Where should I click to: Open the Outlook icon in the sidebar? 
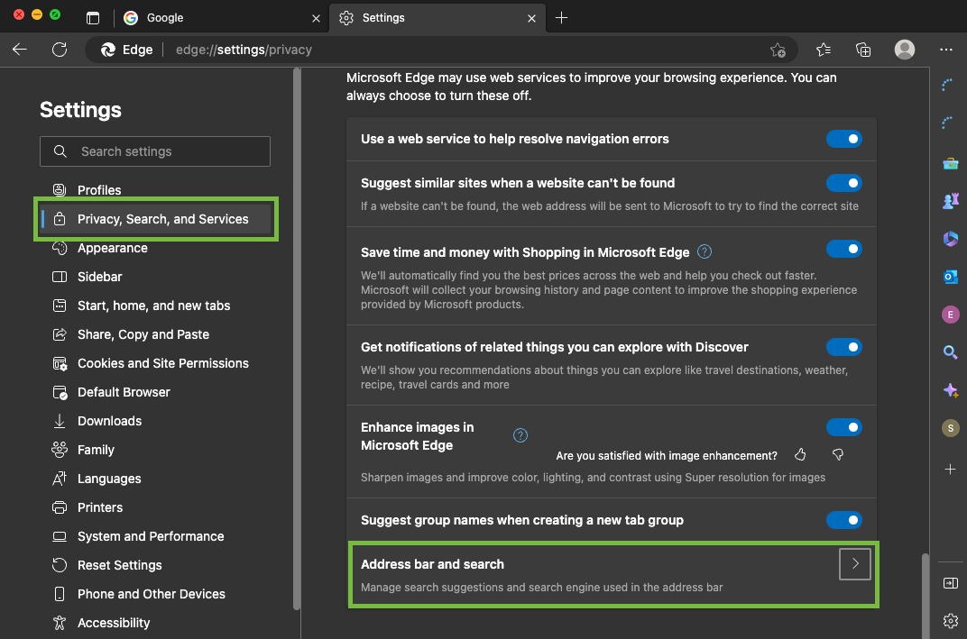[950, 277]
